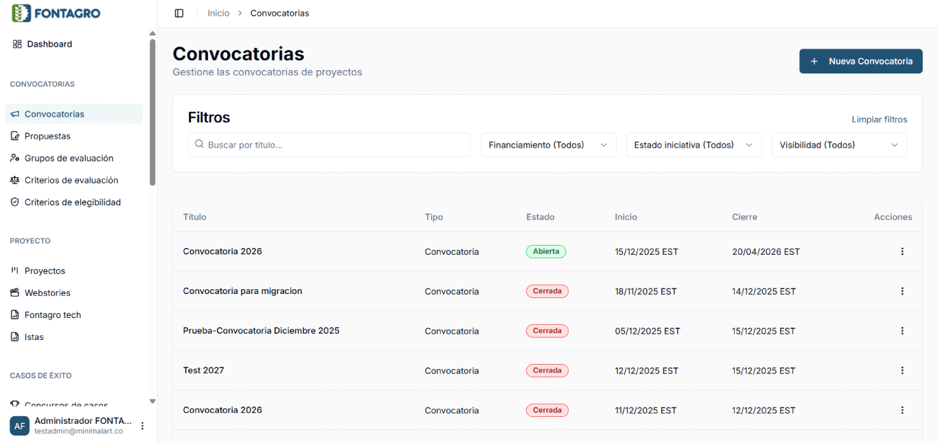Screen dimensions: 938x443
Task: Open actions menu for Test 2027
Action: [x=902, y=370]
